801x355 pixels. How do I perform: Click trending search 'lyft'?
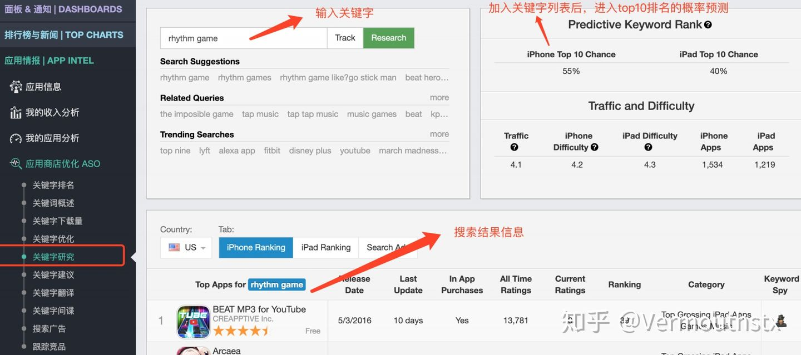[205, 151]
